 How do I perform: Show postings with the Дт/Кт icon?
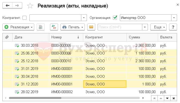click(x=54, y=27)
